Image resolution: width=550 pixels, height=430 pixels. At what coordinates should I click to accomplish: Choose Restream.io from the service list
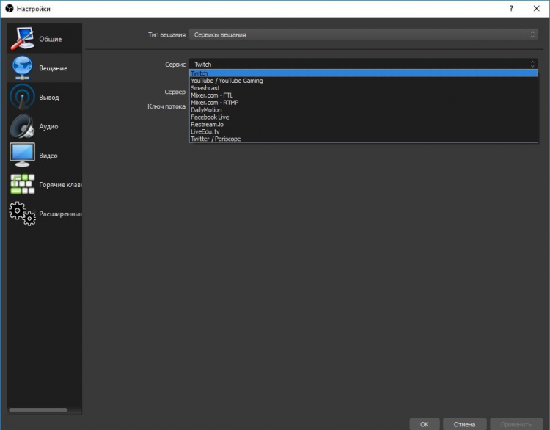click(x=364, y=124)
